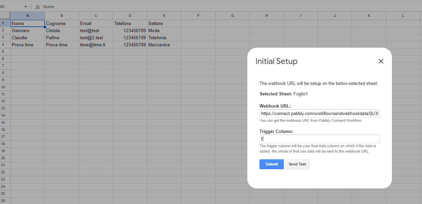Select column K header

(369, 16)
